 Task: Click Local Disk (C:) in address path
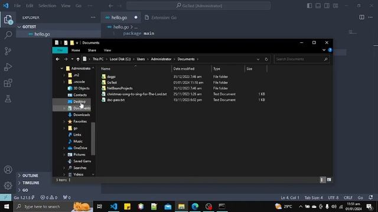coord(120,59)
